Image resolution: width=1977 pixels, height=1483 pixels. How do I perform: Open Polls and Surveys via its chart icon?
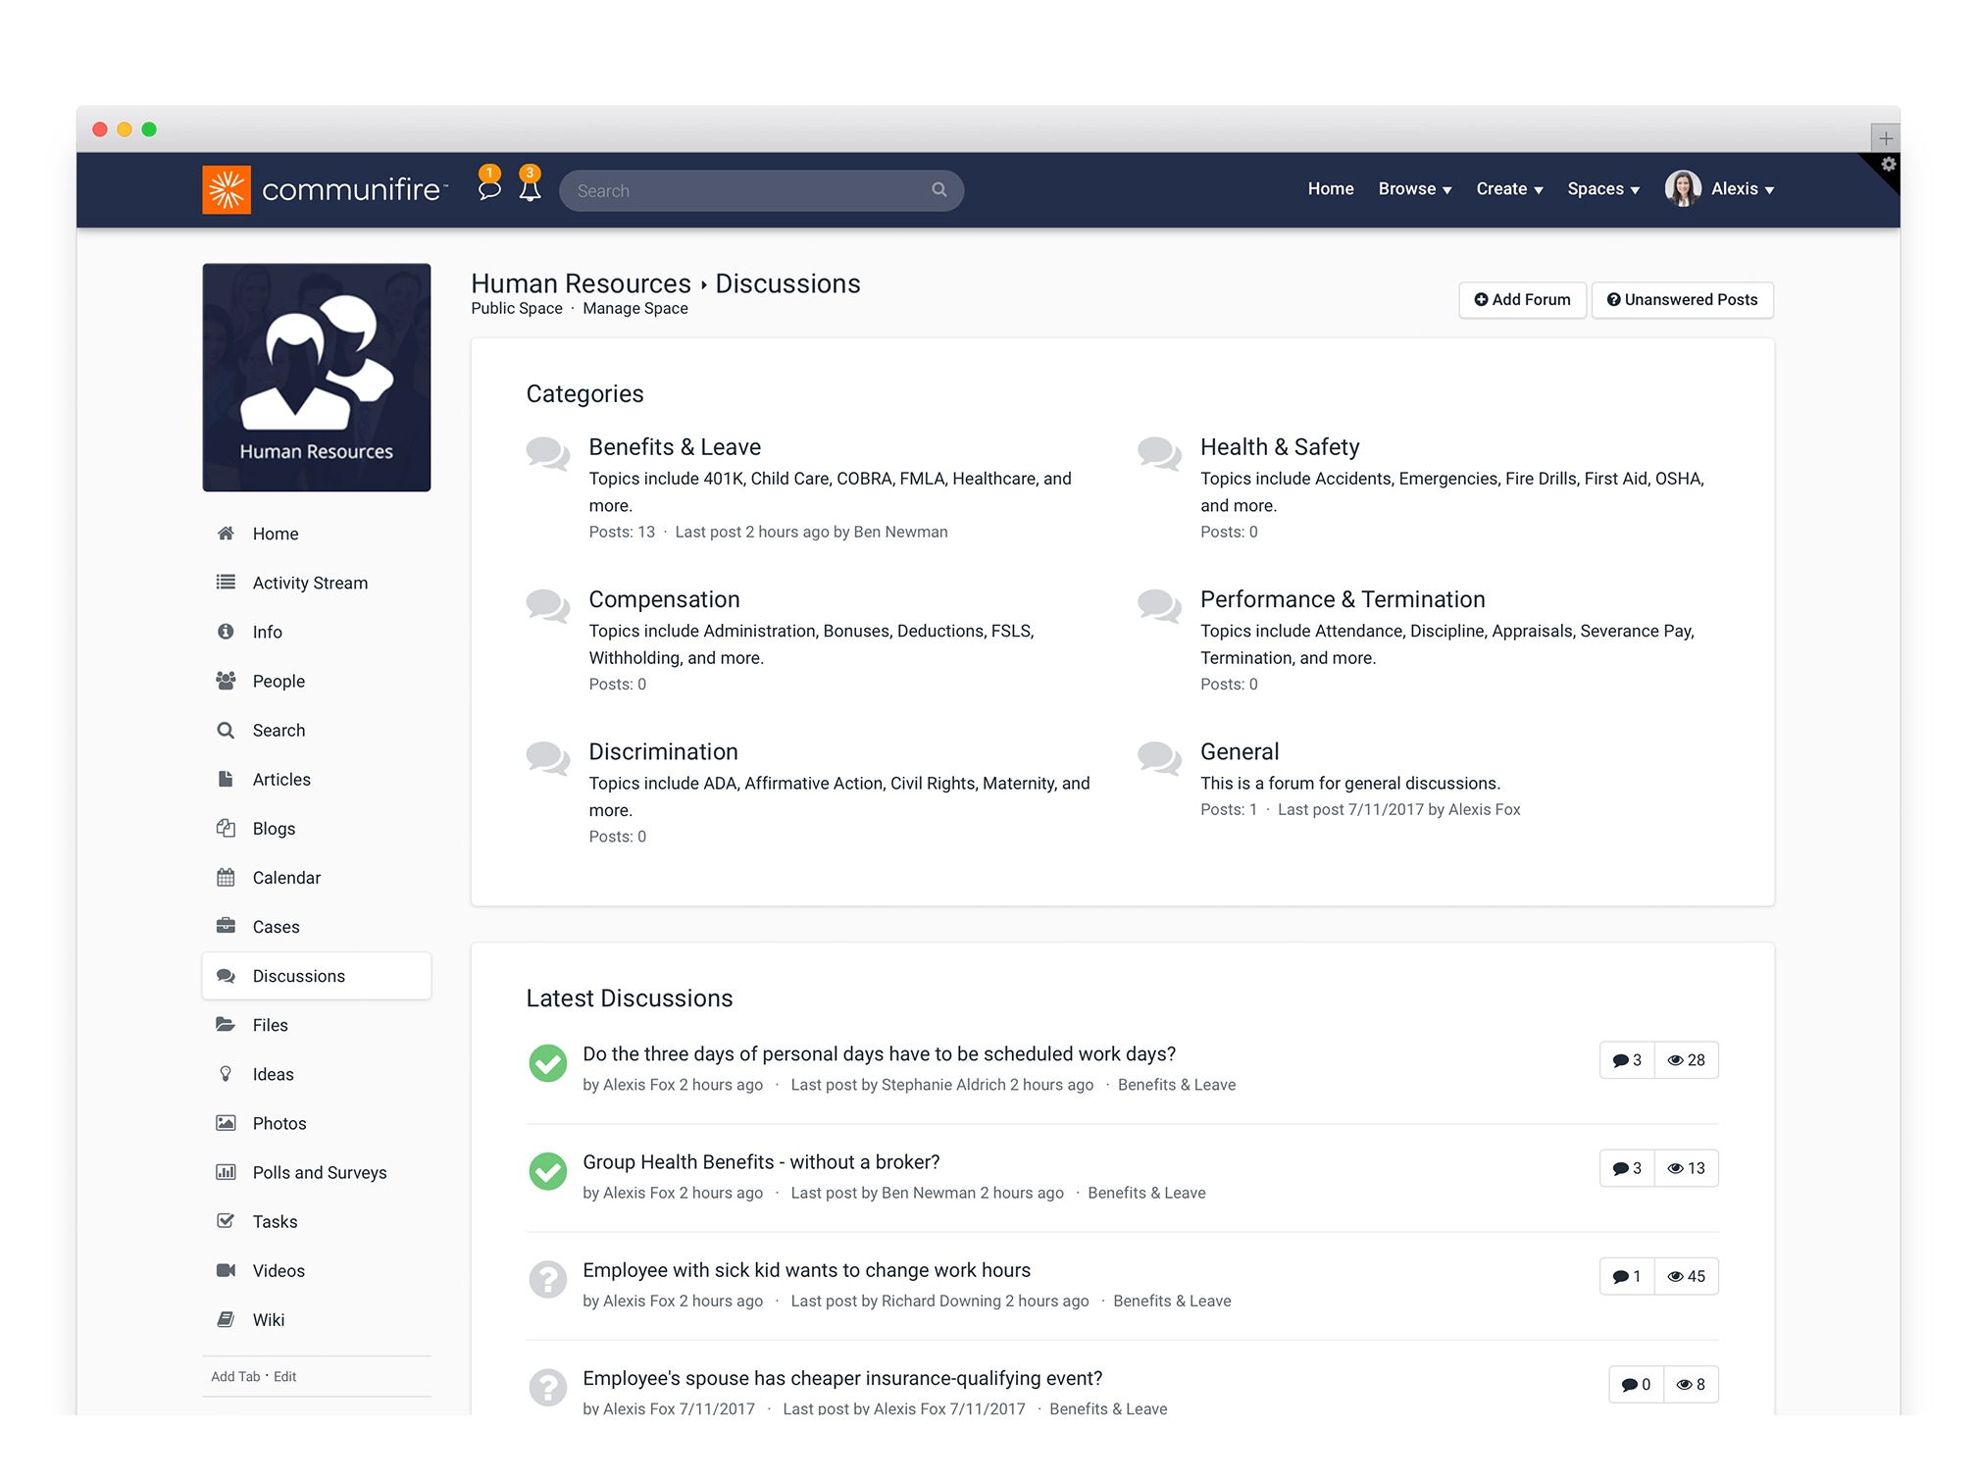(226, 1172)
